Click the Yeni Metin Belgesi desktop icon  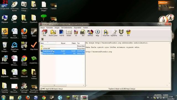44,6
